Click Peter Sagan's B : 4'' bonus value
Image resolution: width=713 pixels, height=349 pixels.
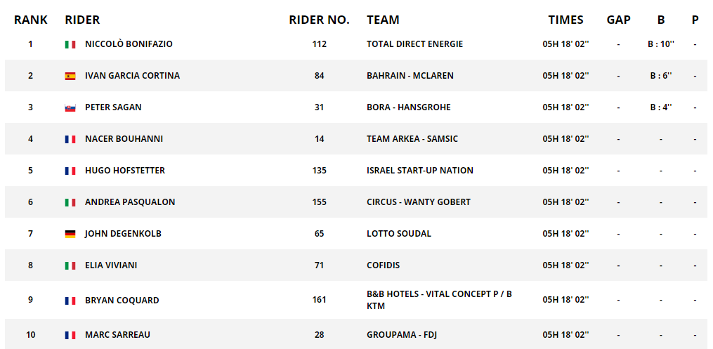pos(660,107)
